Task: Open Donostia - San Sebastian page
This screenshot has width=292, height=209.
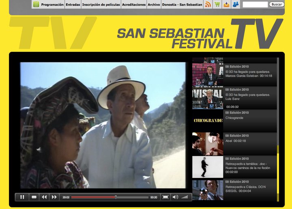Action: (x=182, y=4)
